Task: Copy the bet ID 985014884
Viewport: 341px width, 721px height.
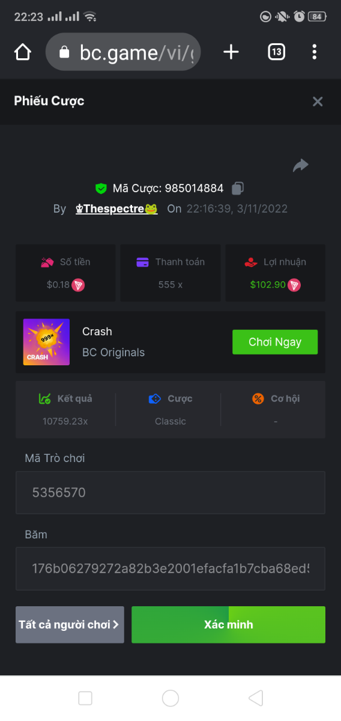Action: pyautogui.click(x=237, y=188)
